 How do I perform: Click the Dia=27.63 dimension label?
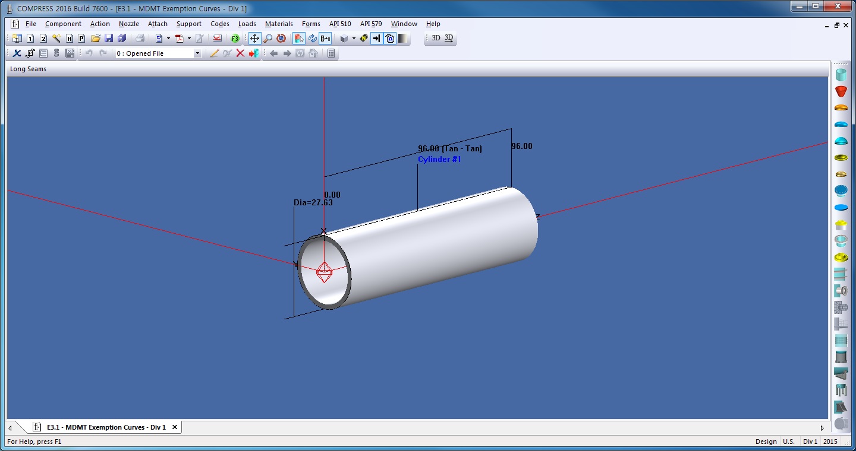[x=313, y=202]
